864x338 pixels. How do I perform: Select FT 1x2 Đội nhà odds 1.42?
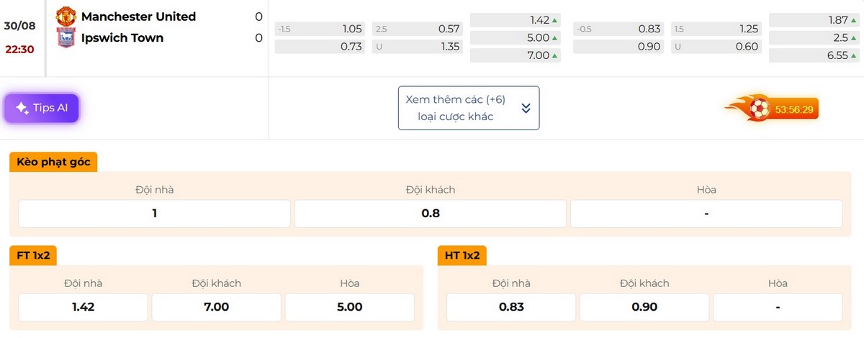point(84,307)
